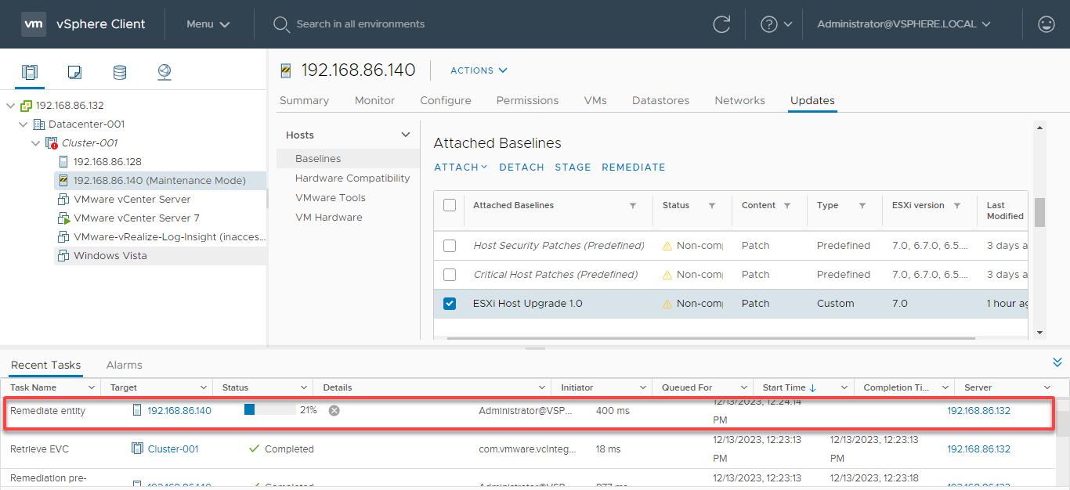
Task: Collapse the 192.168.86.132 vCenter tree node
Action: click(x=10, y=106)
